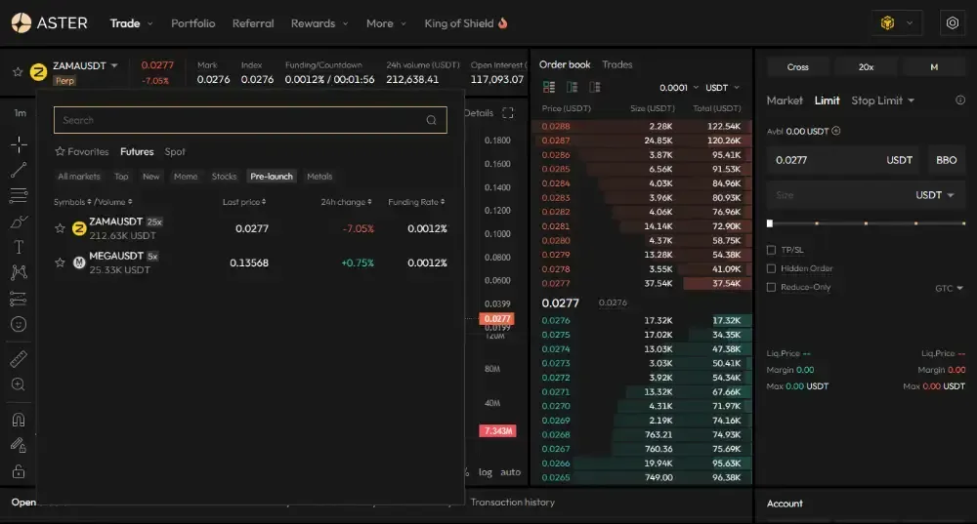Sort by Last price column header

coord(244,202)
